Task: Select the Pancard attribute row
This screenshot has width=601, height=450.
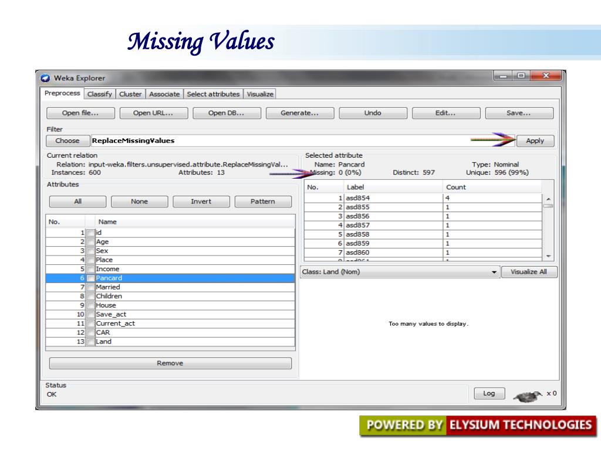Action: pos(170,278)
